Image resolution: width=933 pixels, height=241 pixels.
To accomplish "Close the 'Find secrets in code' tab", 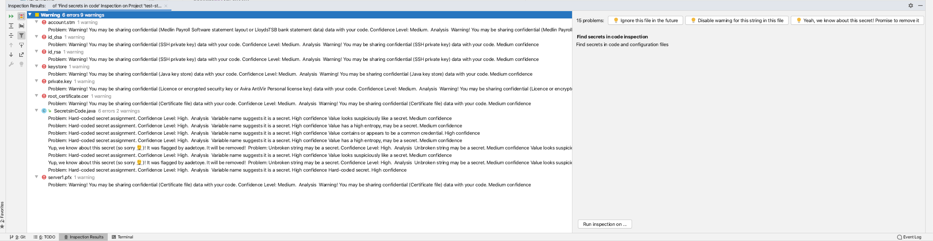I will 166,6.
